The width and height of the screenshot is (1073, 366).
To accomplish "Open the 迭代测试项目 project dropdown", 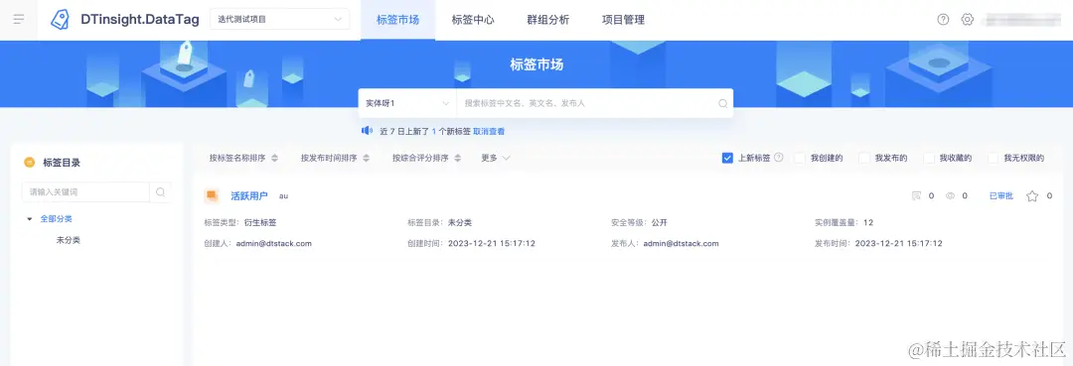I will pos(280,19).
